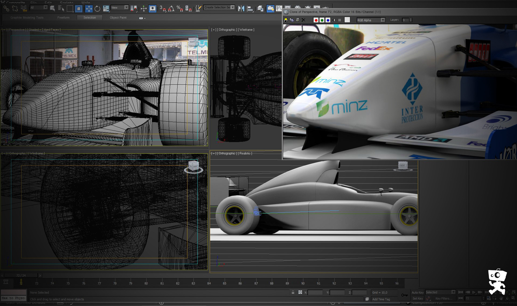Open Select by Name list icon
Screen dimensions: 517x306
(61, 9)
